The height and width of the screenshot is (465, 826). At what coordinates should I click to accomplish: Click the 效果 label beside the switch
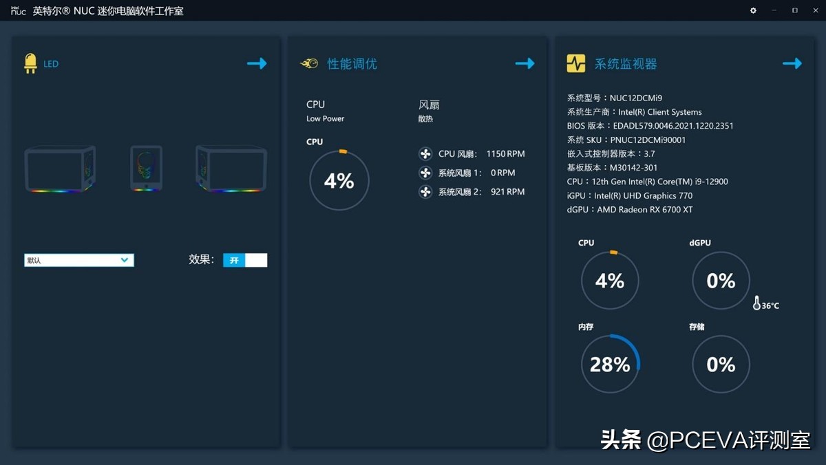click(x=201, y=259)
